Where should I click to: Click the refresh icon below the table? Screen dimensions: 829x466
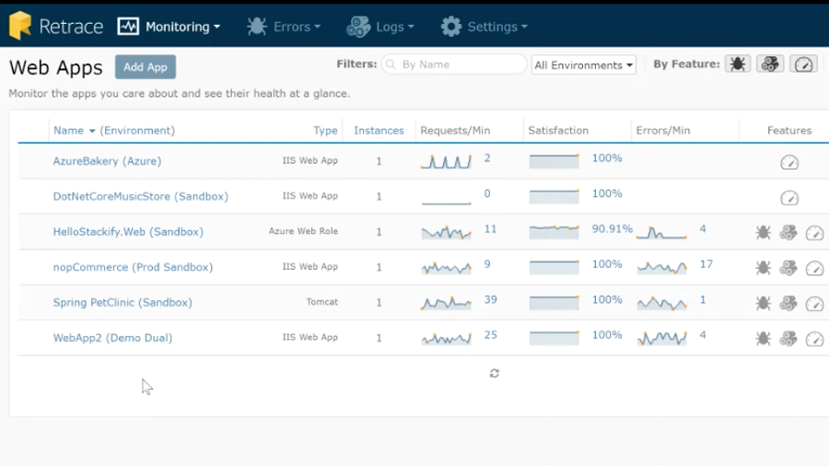(x=495, y=374)
